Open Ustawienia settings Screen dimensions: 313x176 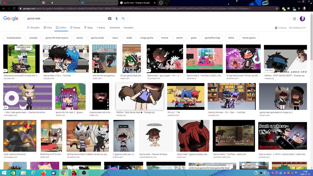point(115,28)
